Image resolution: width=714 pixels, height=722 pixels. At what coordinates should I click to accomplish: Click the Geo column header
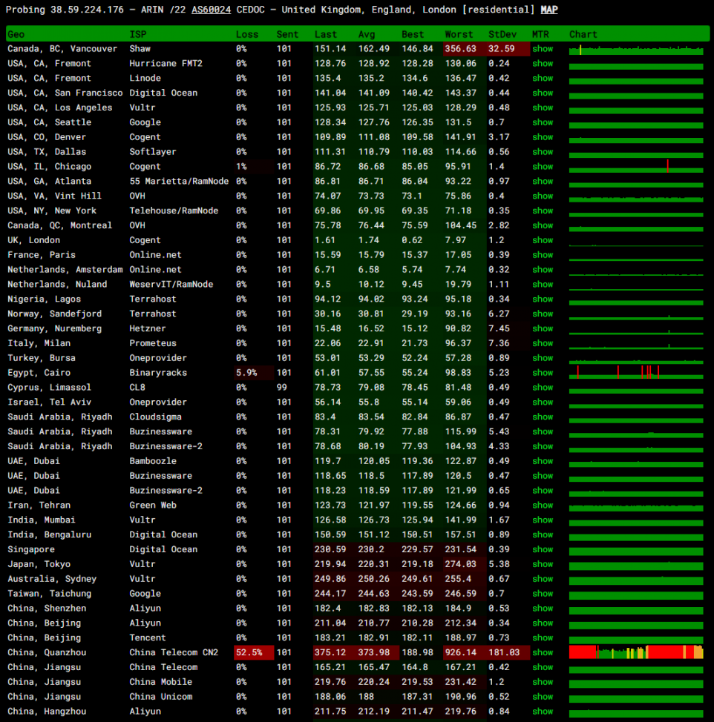[x=16, y=35]
